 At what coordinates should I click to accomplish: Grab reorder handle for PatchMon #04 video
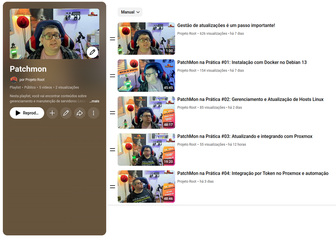click(x=113, y=187)
